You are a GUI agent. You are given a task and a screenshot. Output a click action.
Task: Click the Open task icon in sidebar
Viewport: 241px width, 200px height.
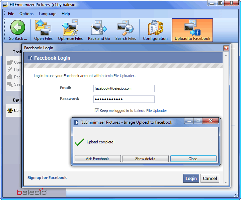coord(10,62)
